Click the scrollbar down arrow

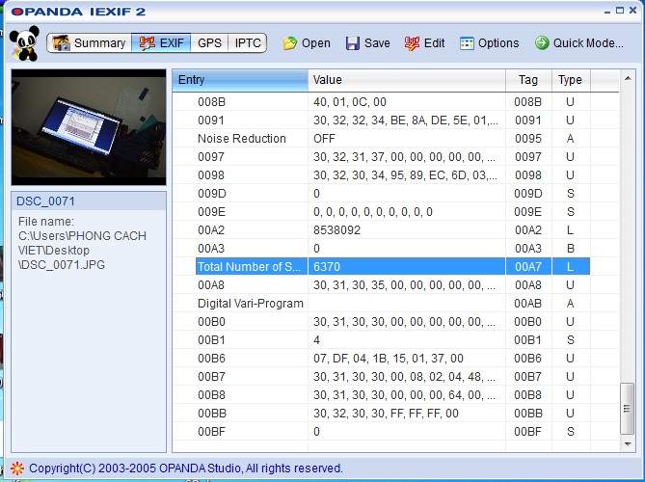coord(628,443)
